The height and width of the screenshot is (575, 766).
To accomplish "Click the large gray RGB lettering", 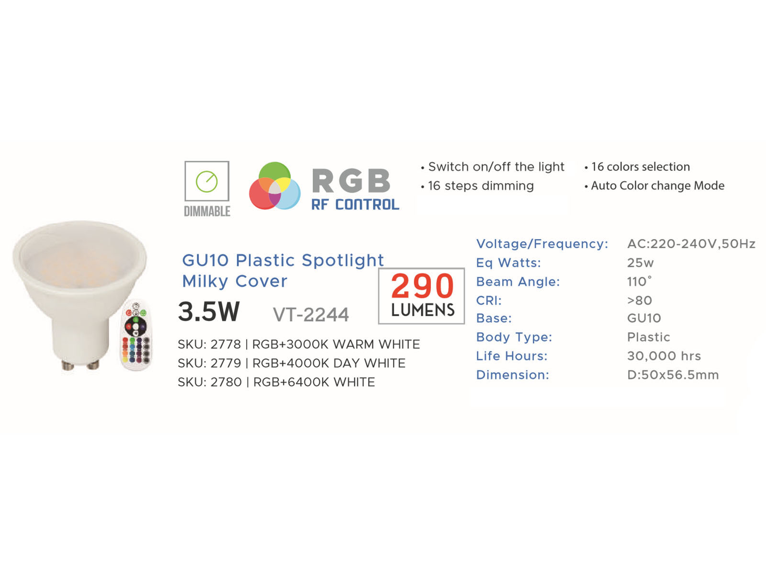I will 351,181.
